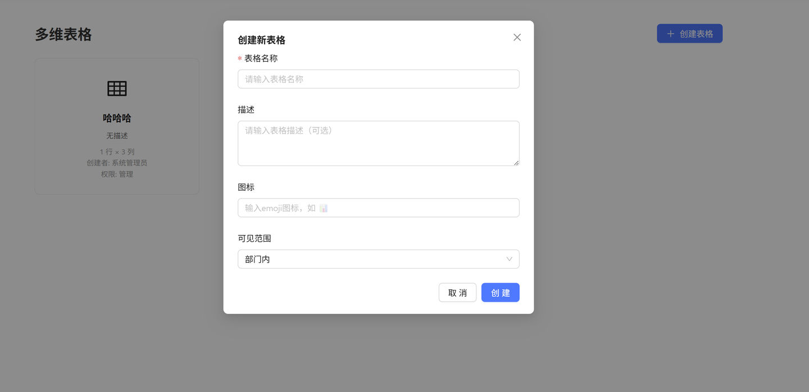
Task: Click the 取消 button
Action: point(457,292)
